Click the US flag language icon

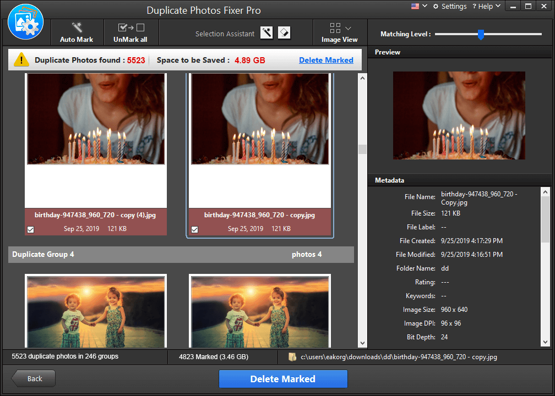point(415,6)
